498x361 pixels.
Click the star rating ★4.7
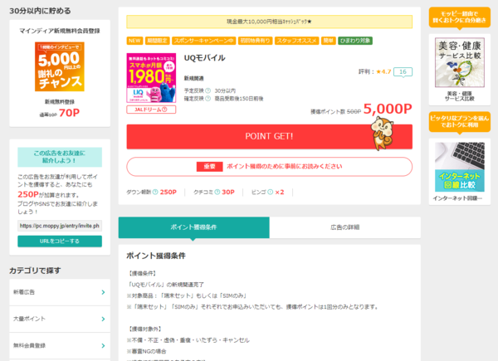[x=383, y=71]
